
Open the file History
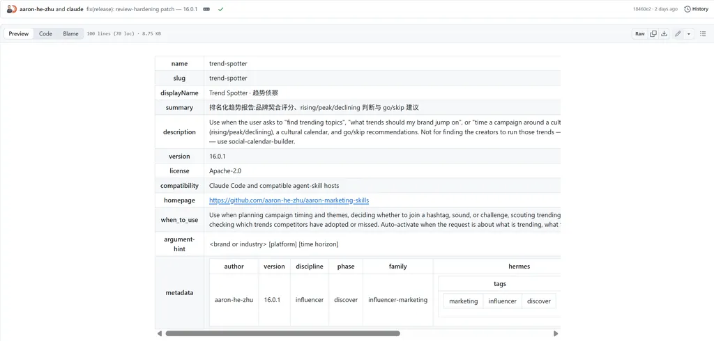697,9
